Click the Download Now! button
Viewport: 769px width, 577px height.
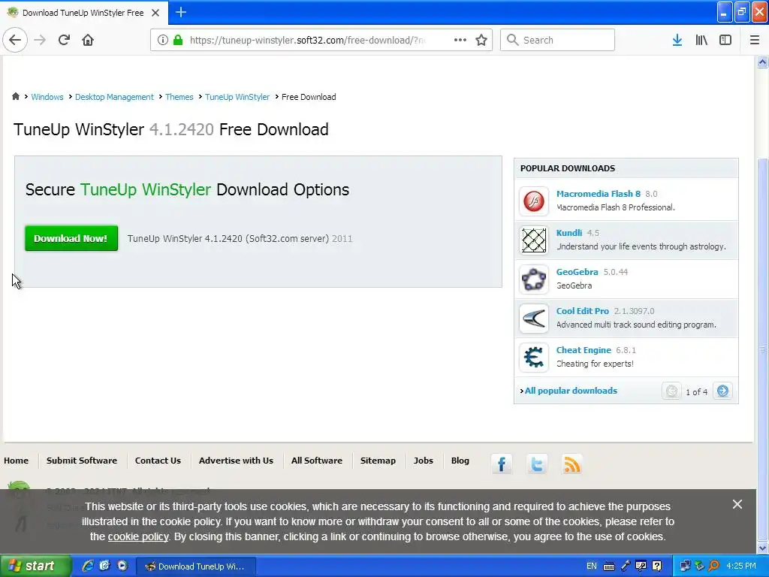pyautogui.click(x=71, y=238)
